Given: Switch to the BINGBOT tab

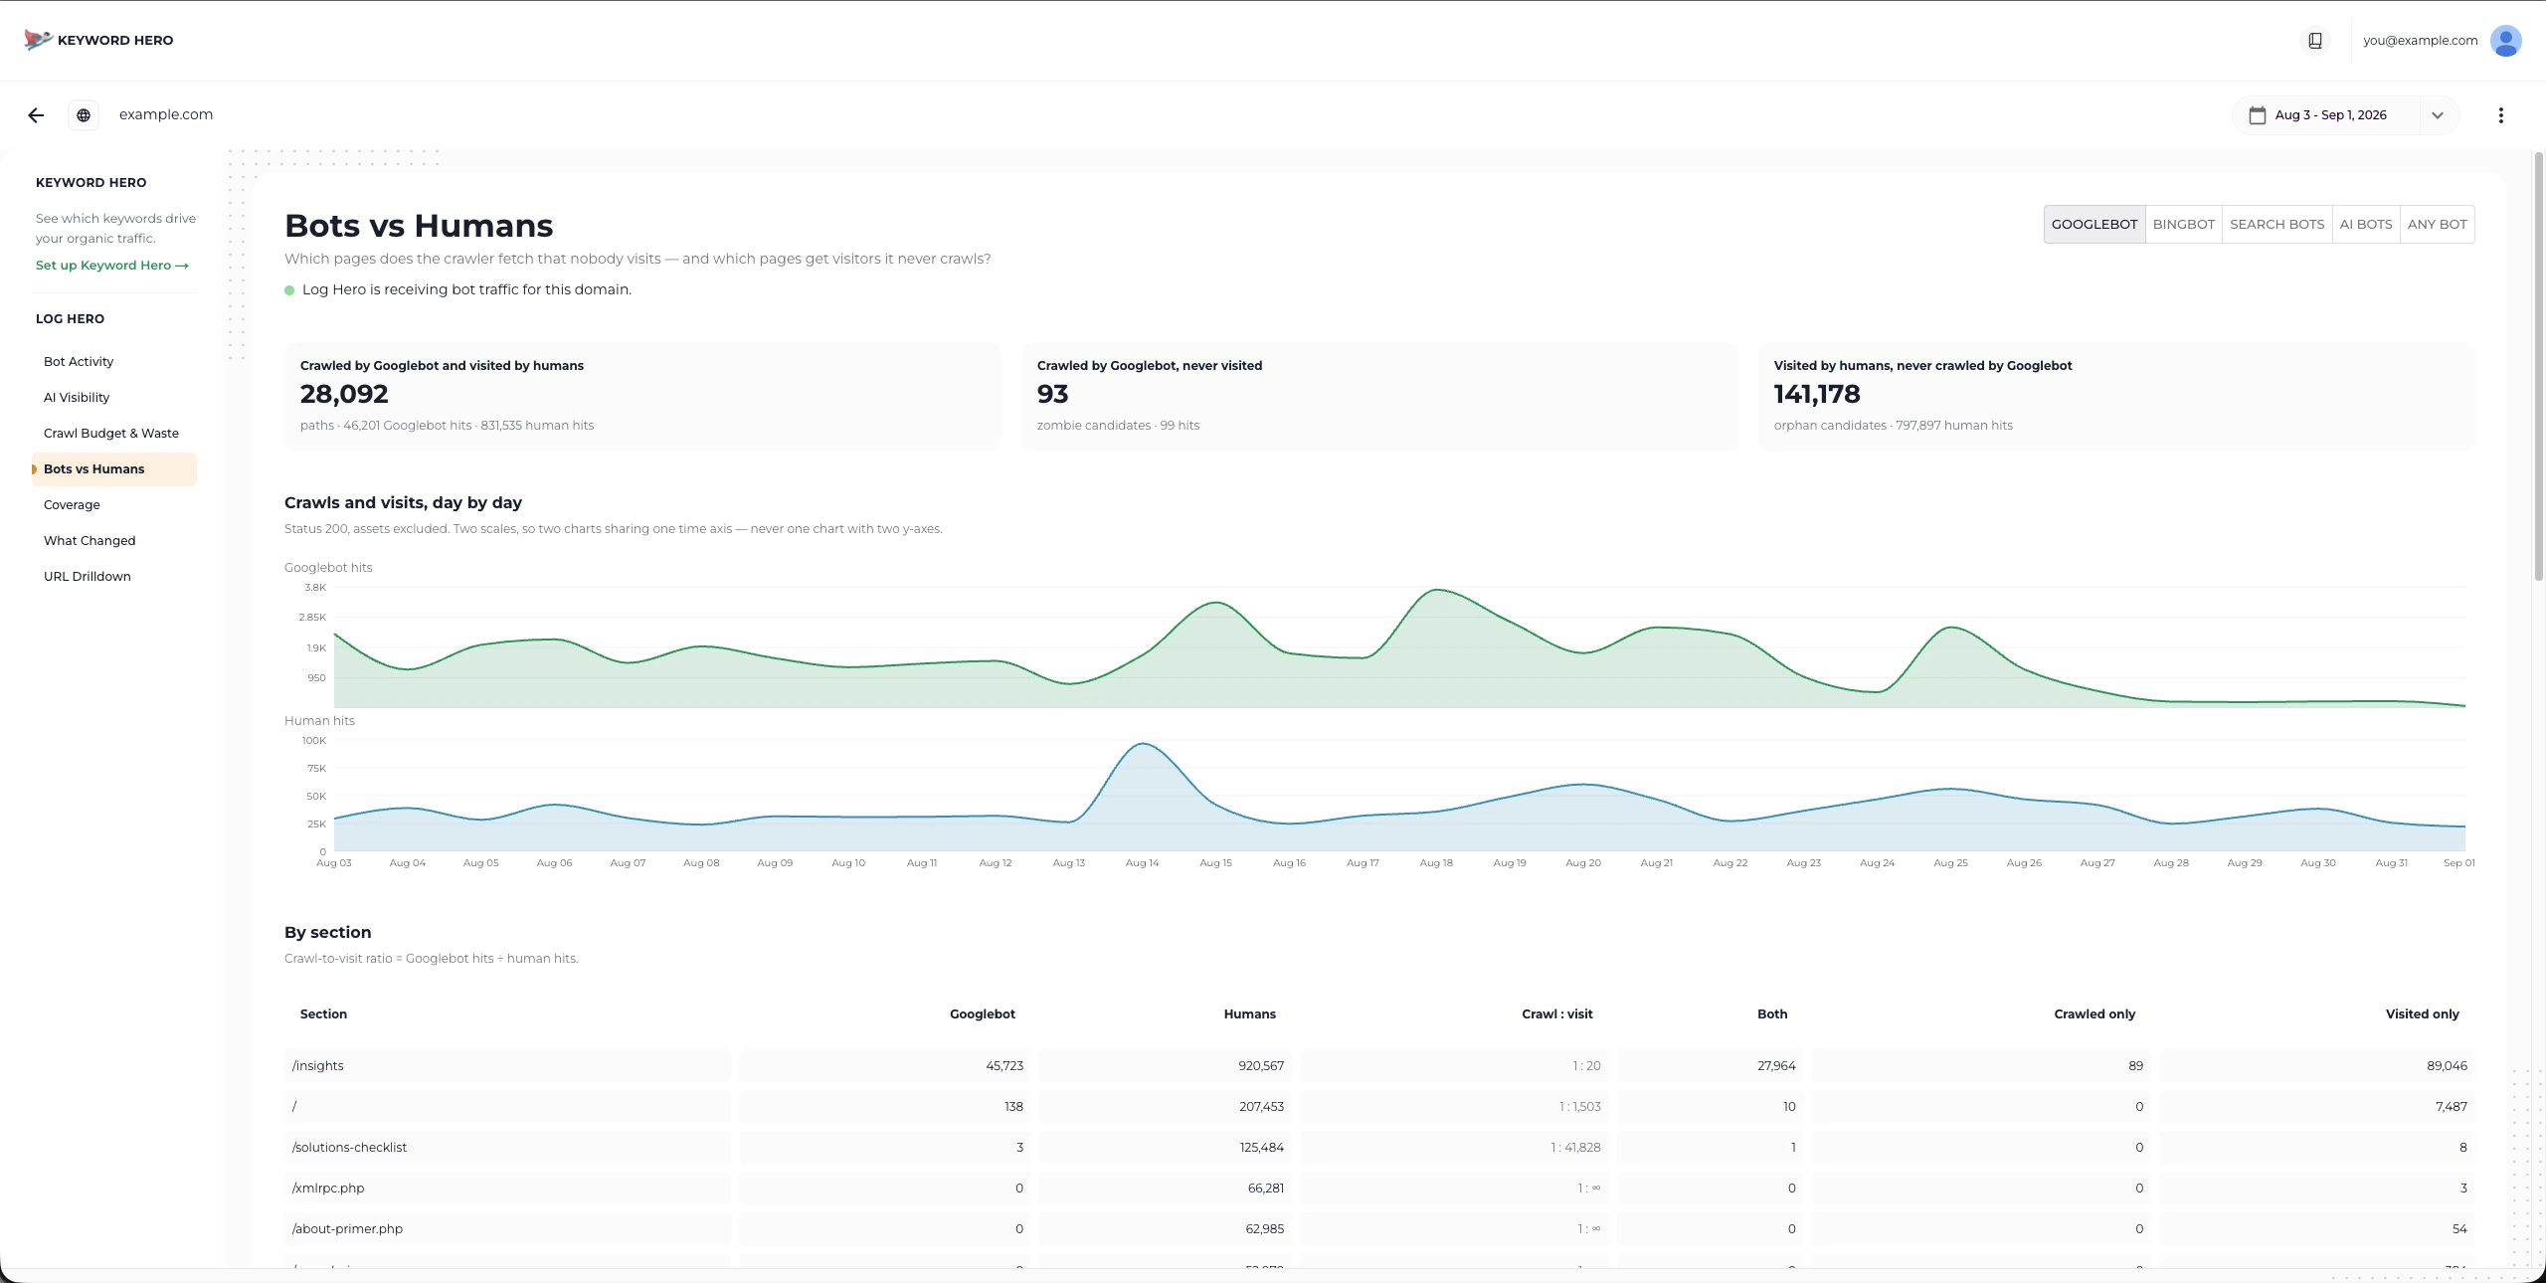Looking at the screenshot, I should 2183,224.
